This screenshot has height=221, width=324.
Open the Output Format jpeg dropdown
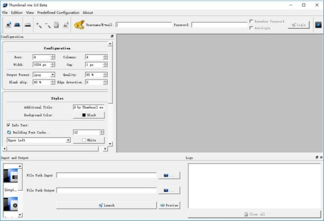[53, 75]
